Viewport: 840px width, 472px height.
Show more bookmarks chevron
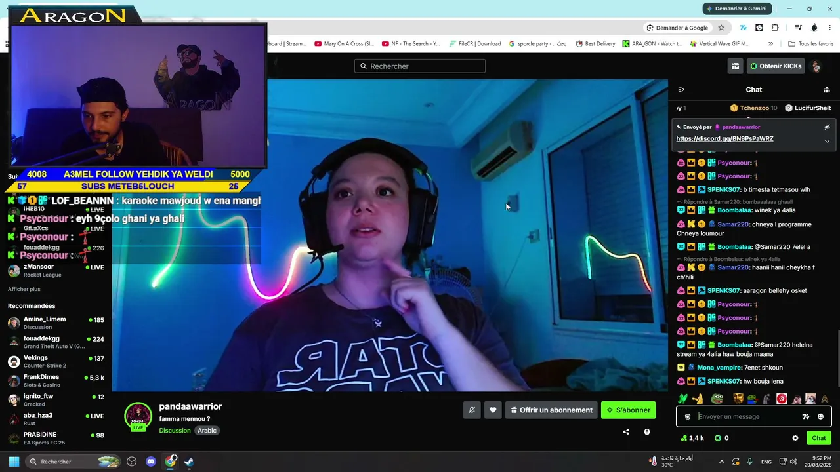click(x=770, y=44)
